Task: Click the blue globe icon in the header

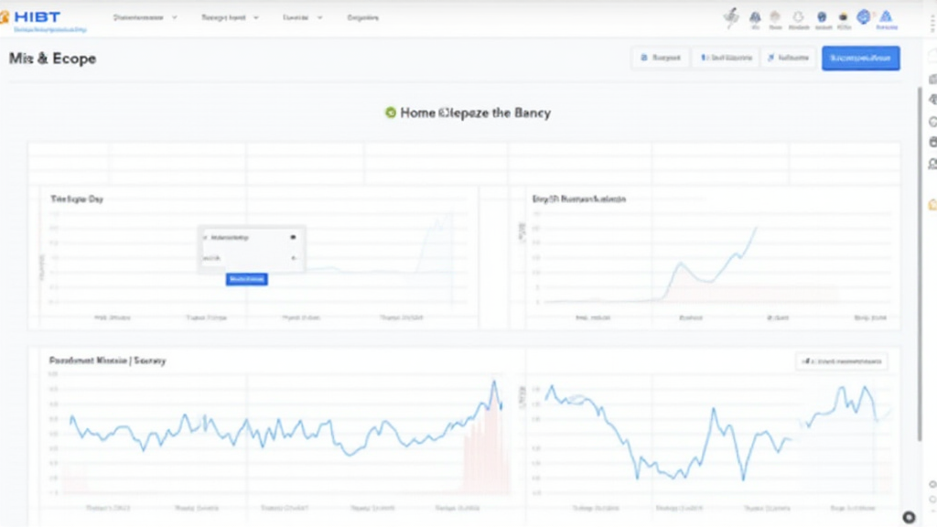Action: click(864, 16)
